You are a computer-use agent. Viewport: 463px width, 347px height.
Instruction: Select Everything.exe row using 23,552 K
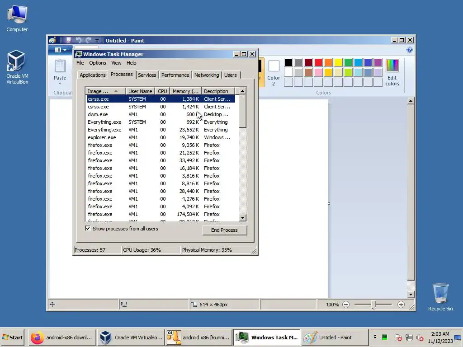pyautogui.click(x=161, y=130)
